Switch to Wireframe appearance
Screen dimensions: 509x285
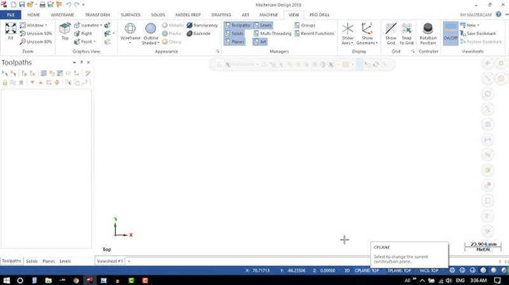click(x=130, y=31)
